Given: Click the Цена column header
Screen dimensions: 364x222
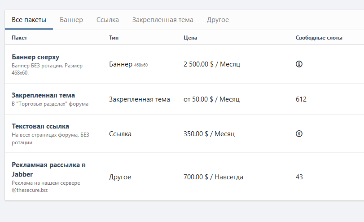Looking at the screenshot, I should point(190,38).
